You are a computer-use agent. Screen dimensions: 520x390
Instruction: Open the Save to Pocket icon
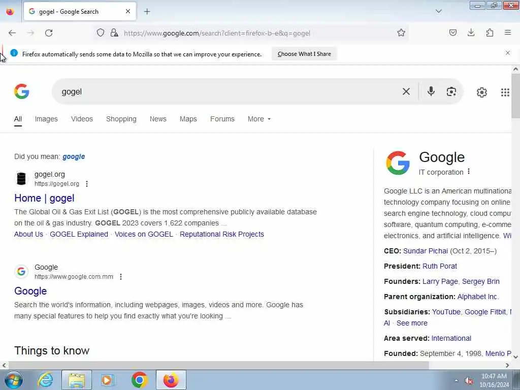(x=452, y=32)
